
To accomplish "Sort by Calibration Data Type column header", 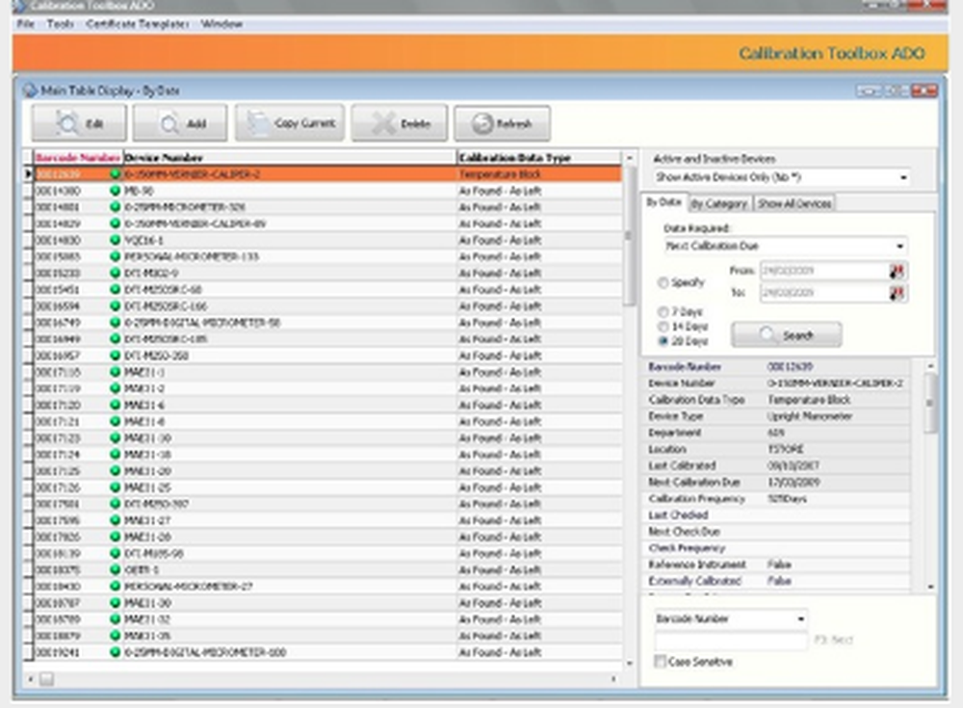I will (538, 158).
